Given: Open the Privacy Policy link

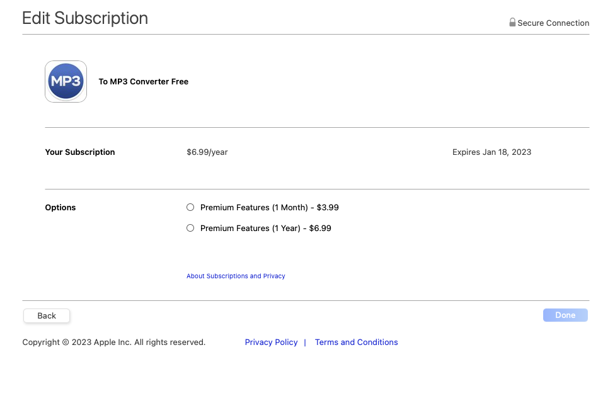Looking at the screenshot, I should pyautogui.click(x=271, y=342).
